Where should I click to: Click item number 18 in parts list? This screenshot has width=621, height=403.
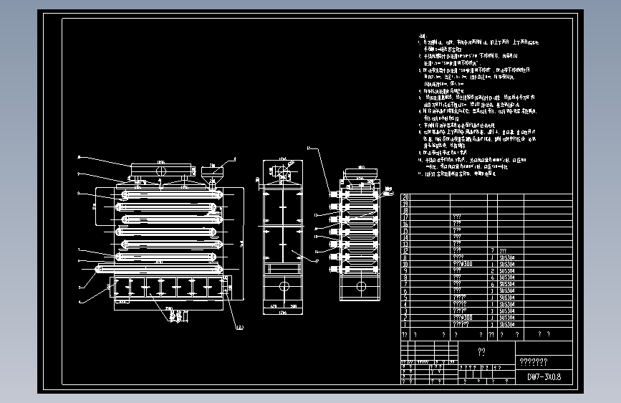pos(405,211)
